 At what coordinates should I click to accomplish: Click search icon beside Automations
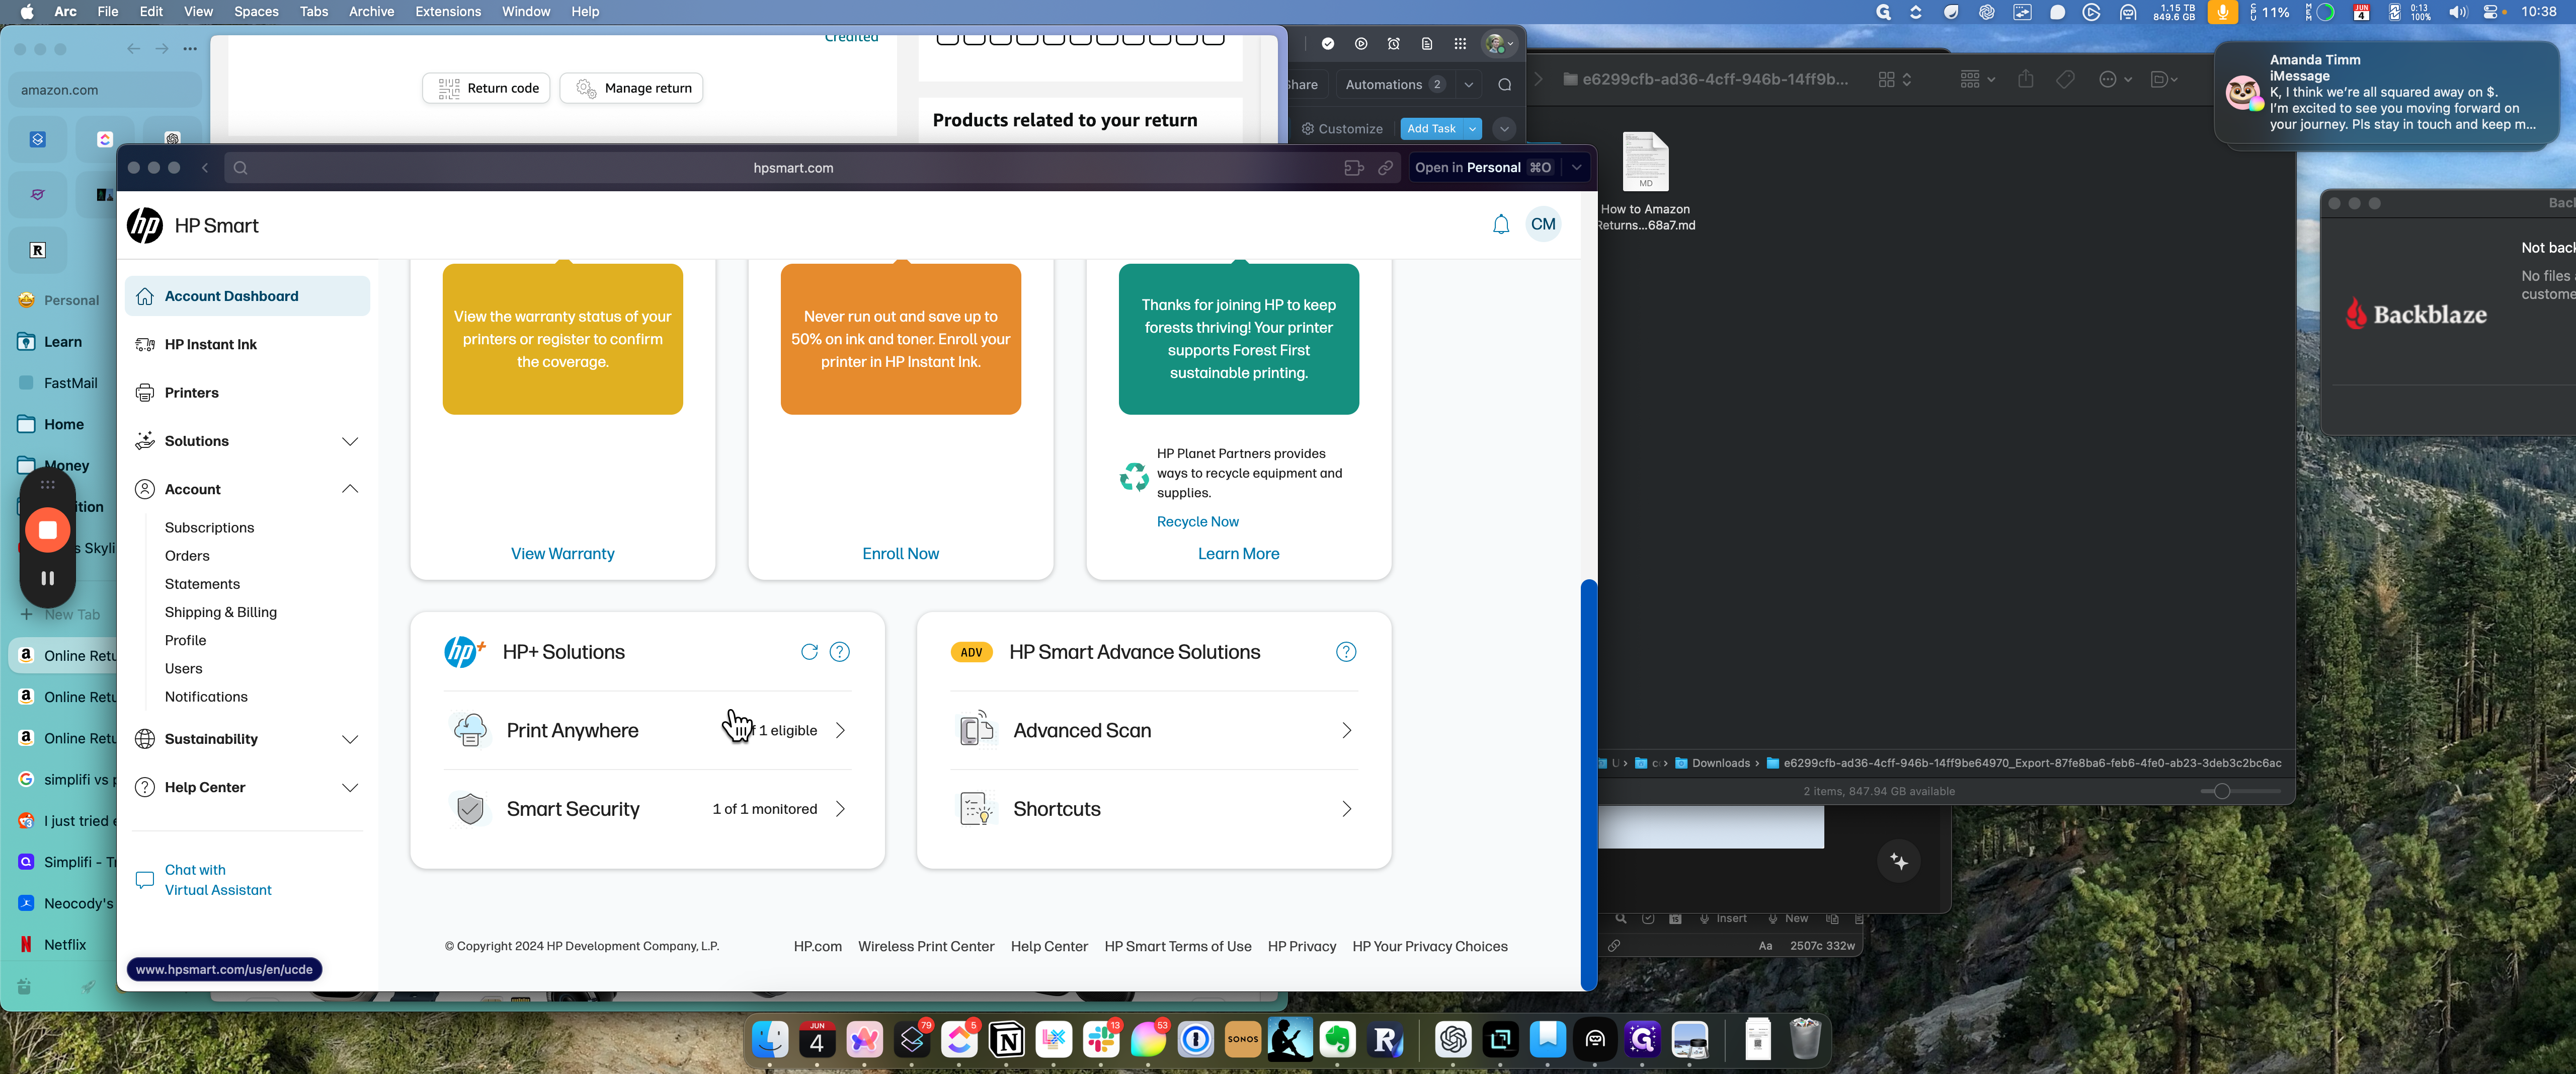coord(1504,85)
